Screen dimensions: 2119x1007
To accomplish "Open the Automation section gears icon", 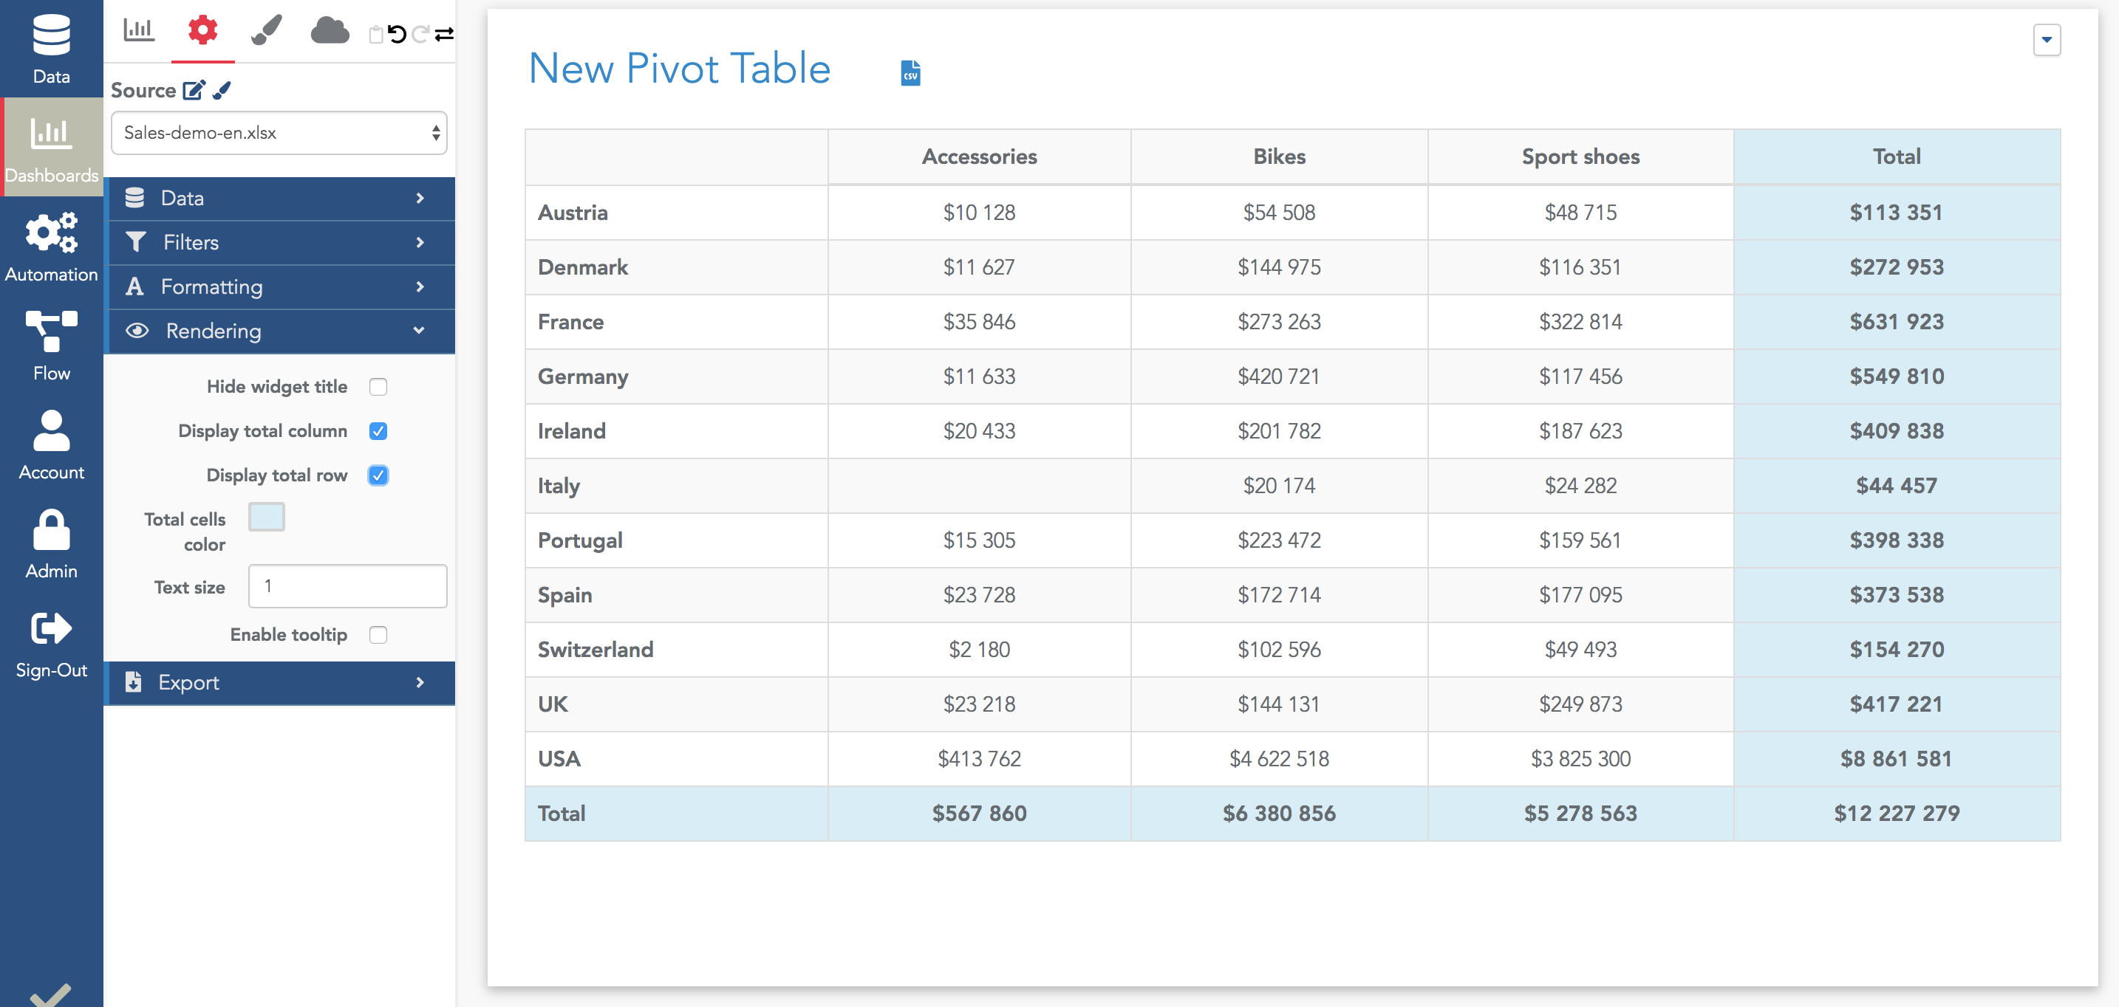I will (x=51, y=233).
